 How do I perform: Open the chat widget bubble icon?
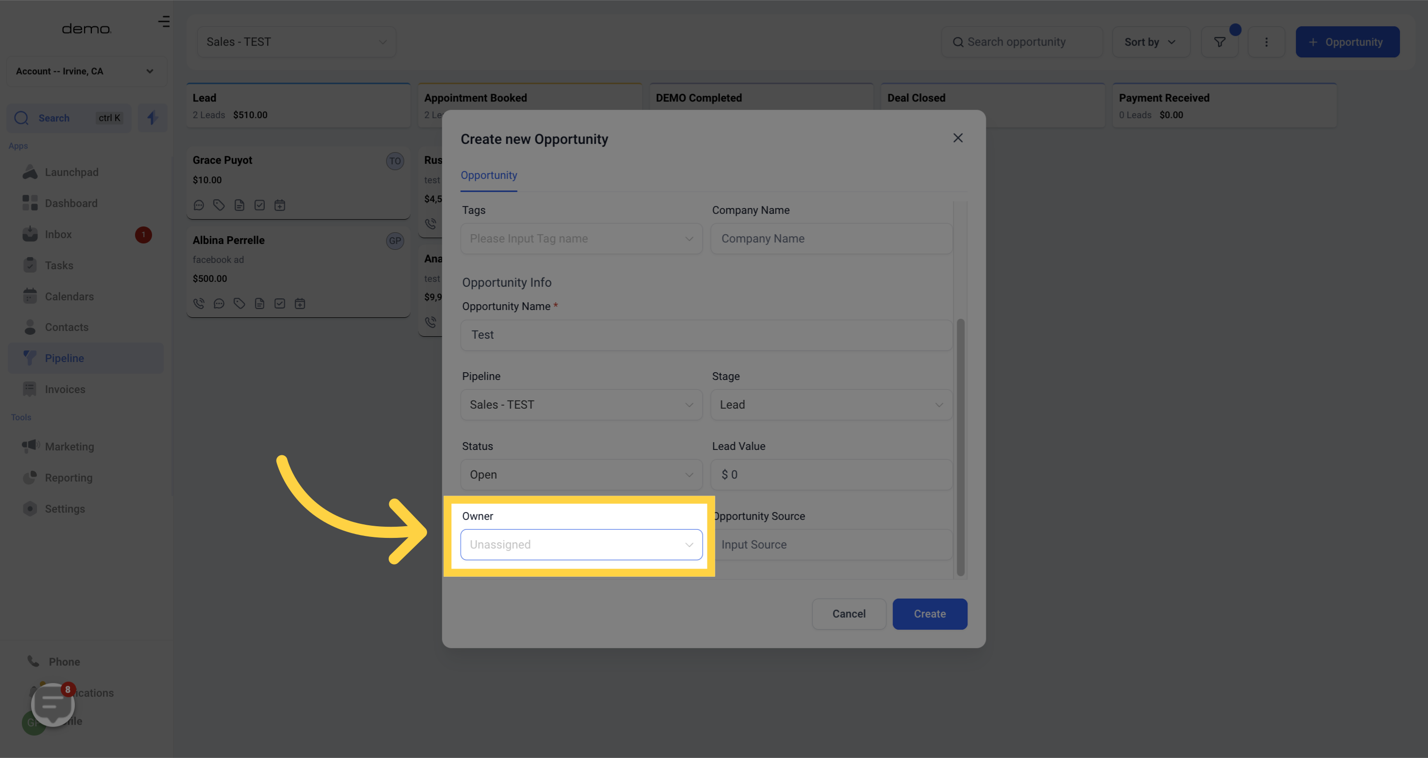coord(52,704)
